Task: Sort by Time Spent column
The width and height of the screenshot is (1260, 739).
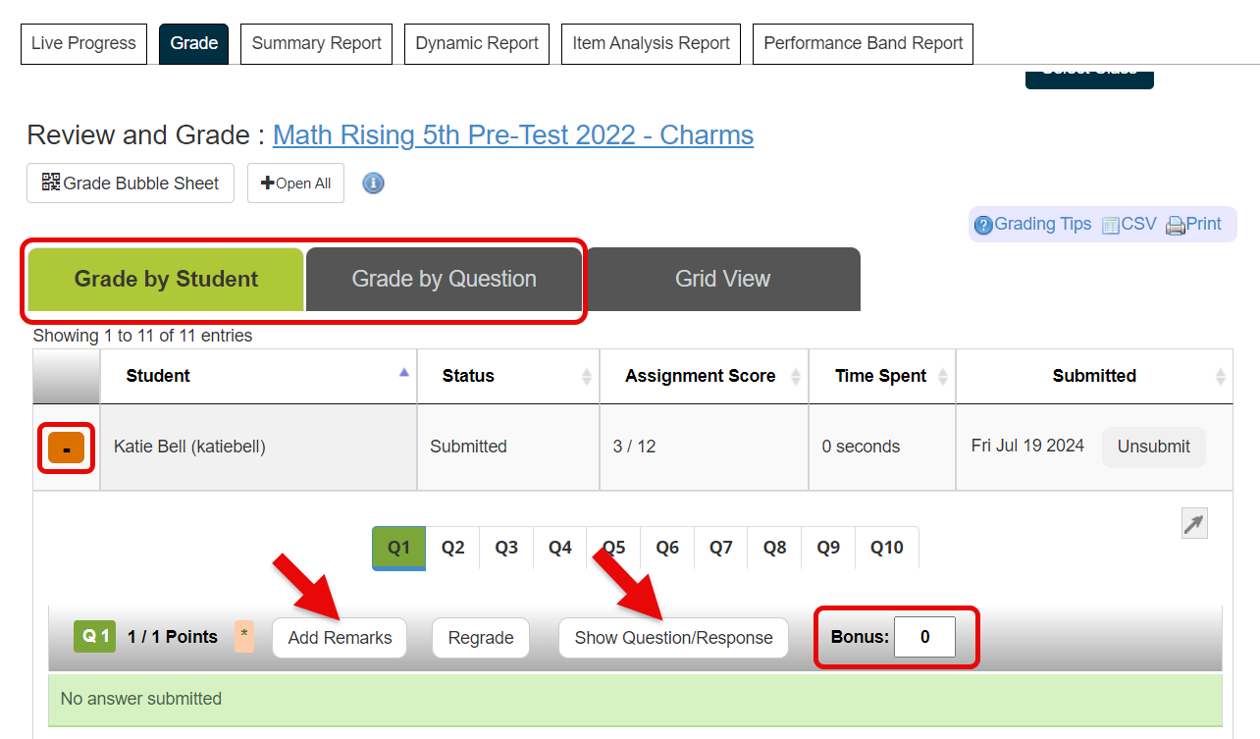Action: coord(882,376)
